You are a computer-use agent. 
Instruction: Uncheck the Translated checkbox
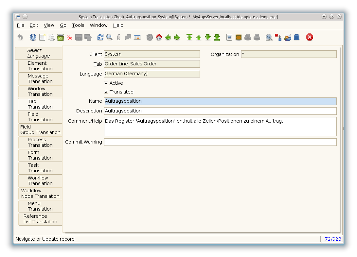pos(106,92)
